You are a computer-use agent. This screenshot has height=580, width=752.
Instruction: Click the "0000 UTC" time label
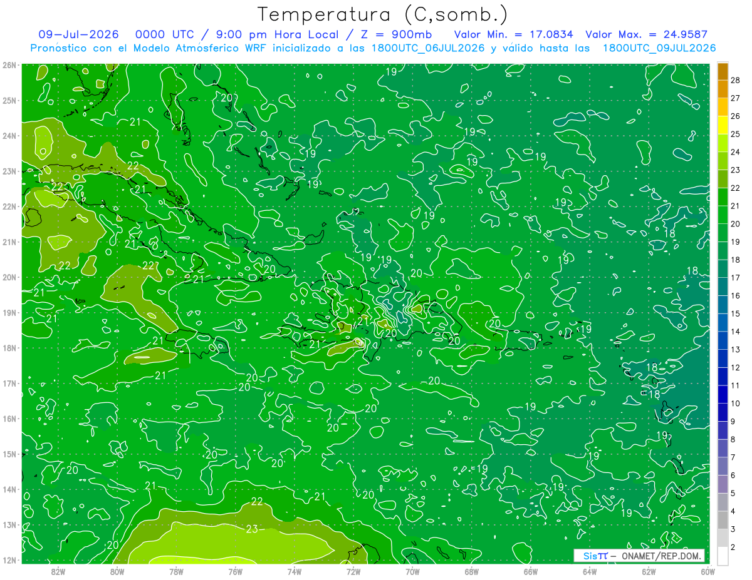click(x=164, y=34)
